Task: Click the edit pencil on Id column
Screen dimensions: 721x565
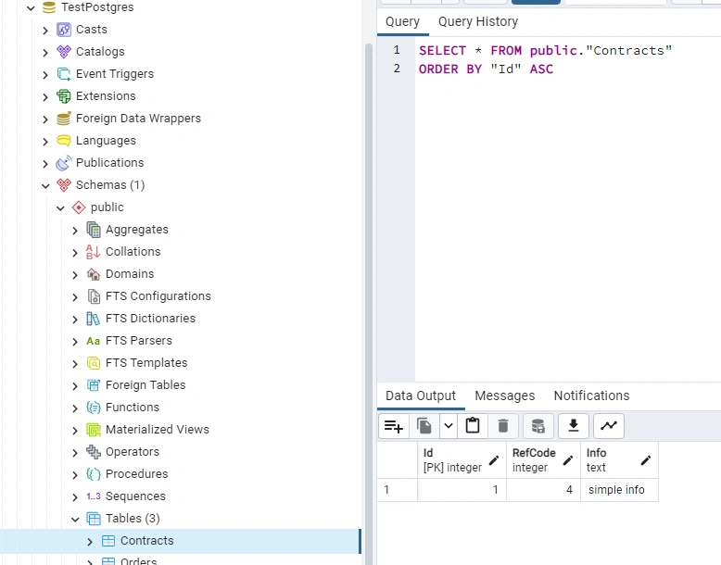Action: point(494,460)
